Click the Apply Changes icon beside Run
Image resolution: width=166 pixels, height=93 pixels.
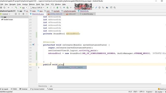tap(51, 7)
